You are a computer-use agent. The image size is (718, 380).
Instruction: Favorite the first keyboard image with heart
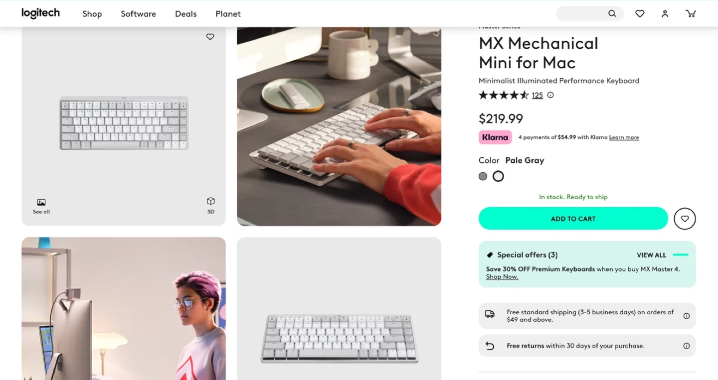210,37
